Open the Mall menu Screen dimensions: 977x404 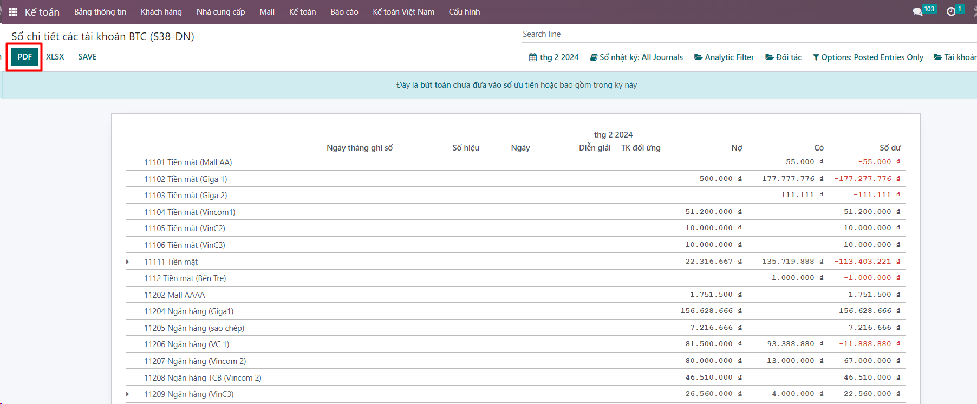267,12
